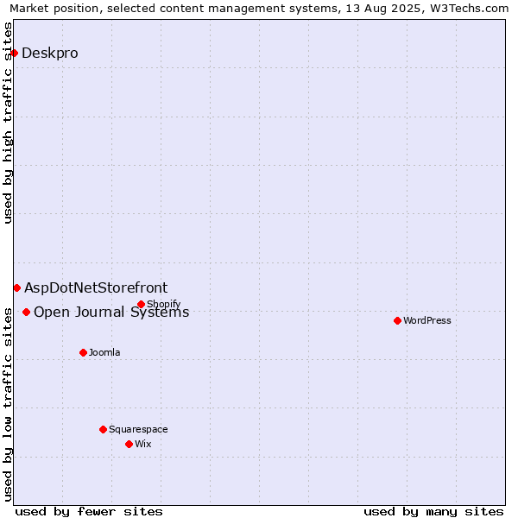Click the 'used by fewer sites' axis label

(89, 512)
